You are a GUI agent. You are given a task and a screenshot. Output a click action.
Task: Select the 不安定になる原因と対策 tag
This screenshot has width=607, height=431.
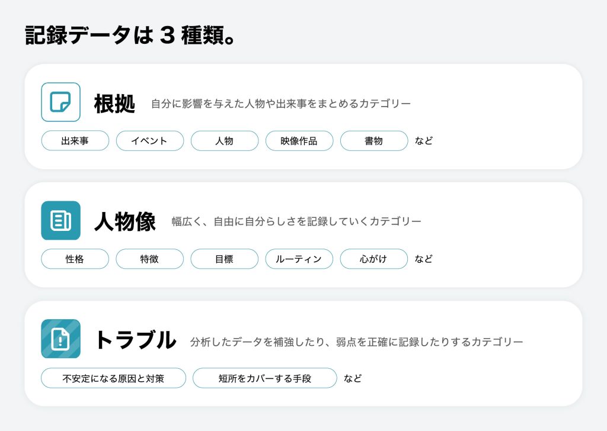(113, 378)
